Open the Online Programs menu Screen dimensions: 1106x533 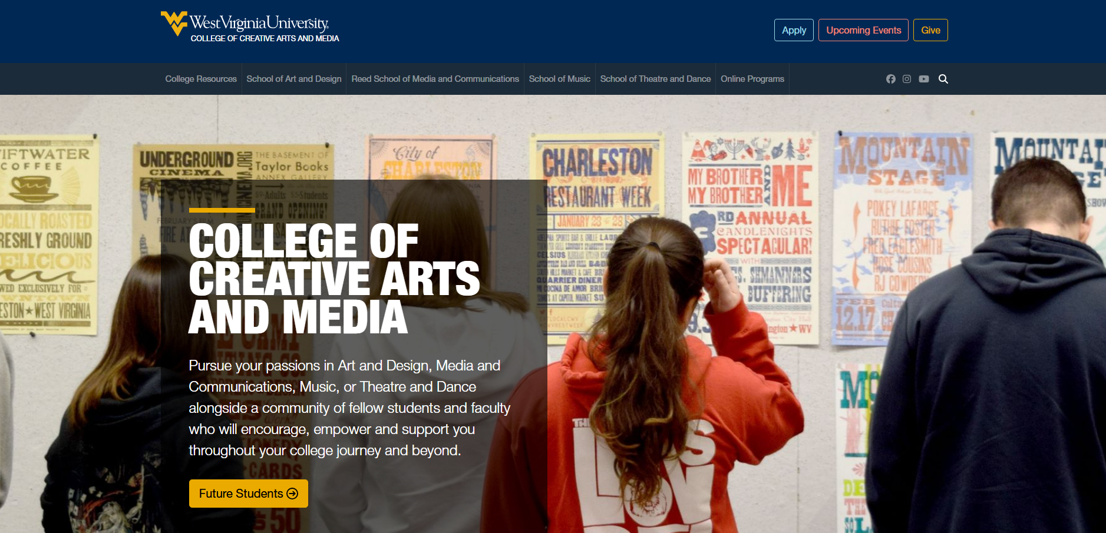(x=752, y=79)
